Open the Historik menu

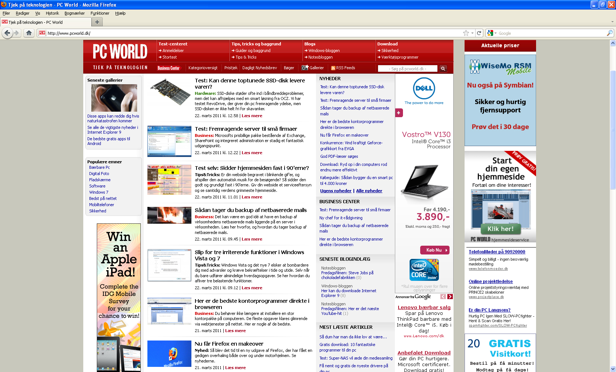tap(52, 13)
